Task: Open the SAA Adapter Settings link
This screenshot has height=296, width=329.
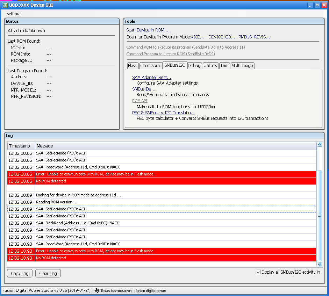Action: 151,77
